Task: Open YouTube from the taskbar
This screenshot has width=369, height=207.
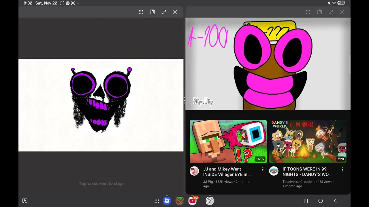Action: (193, 201)
